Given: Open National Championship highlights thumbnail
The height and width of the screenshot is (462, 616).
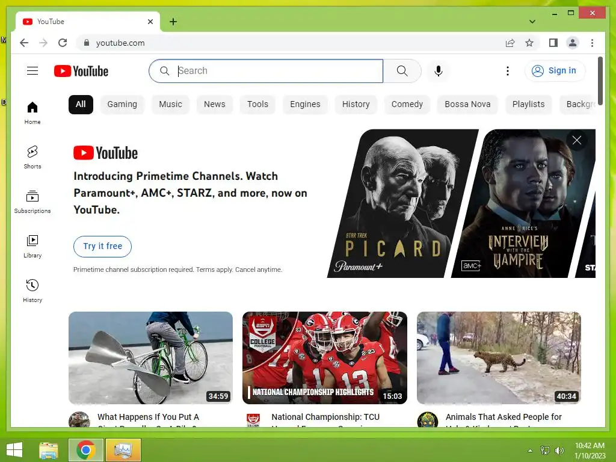Looking at the screenshot, I should pos(324,358).
